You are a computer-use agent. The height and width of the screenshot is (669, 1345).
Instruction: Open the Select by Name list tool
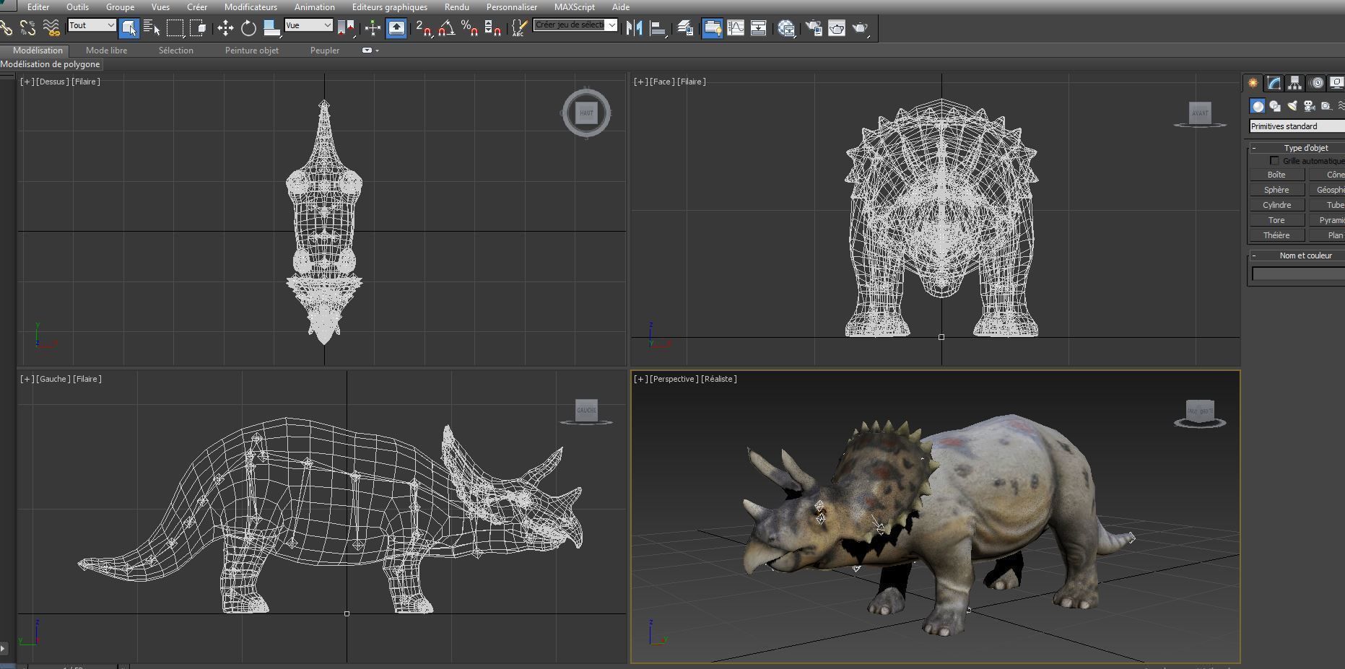152,28
